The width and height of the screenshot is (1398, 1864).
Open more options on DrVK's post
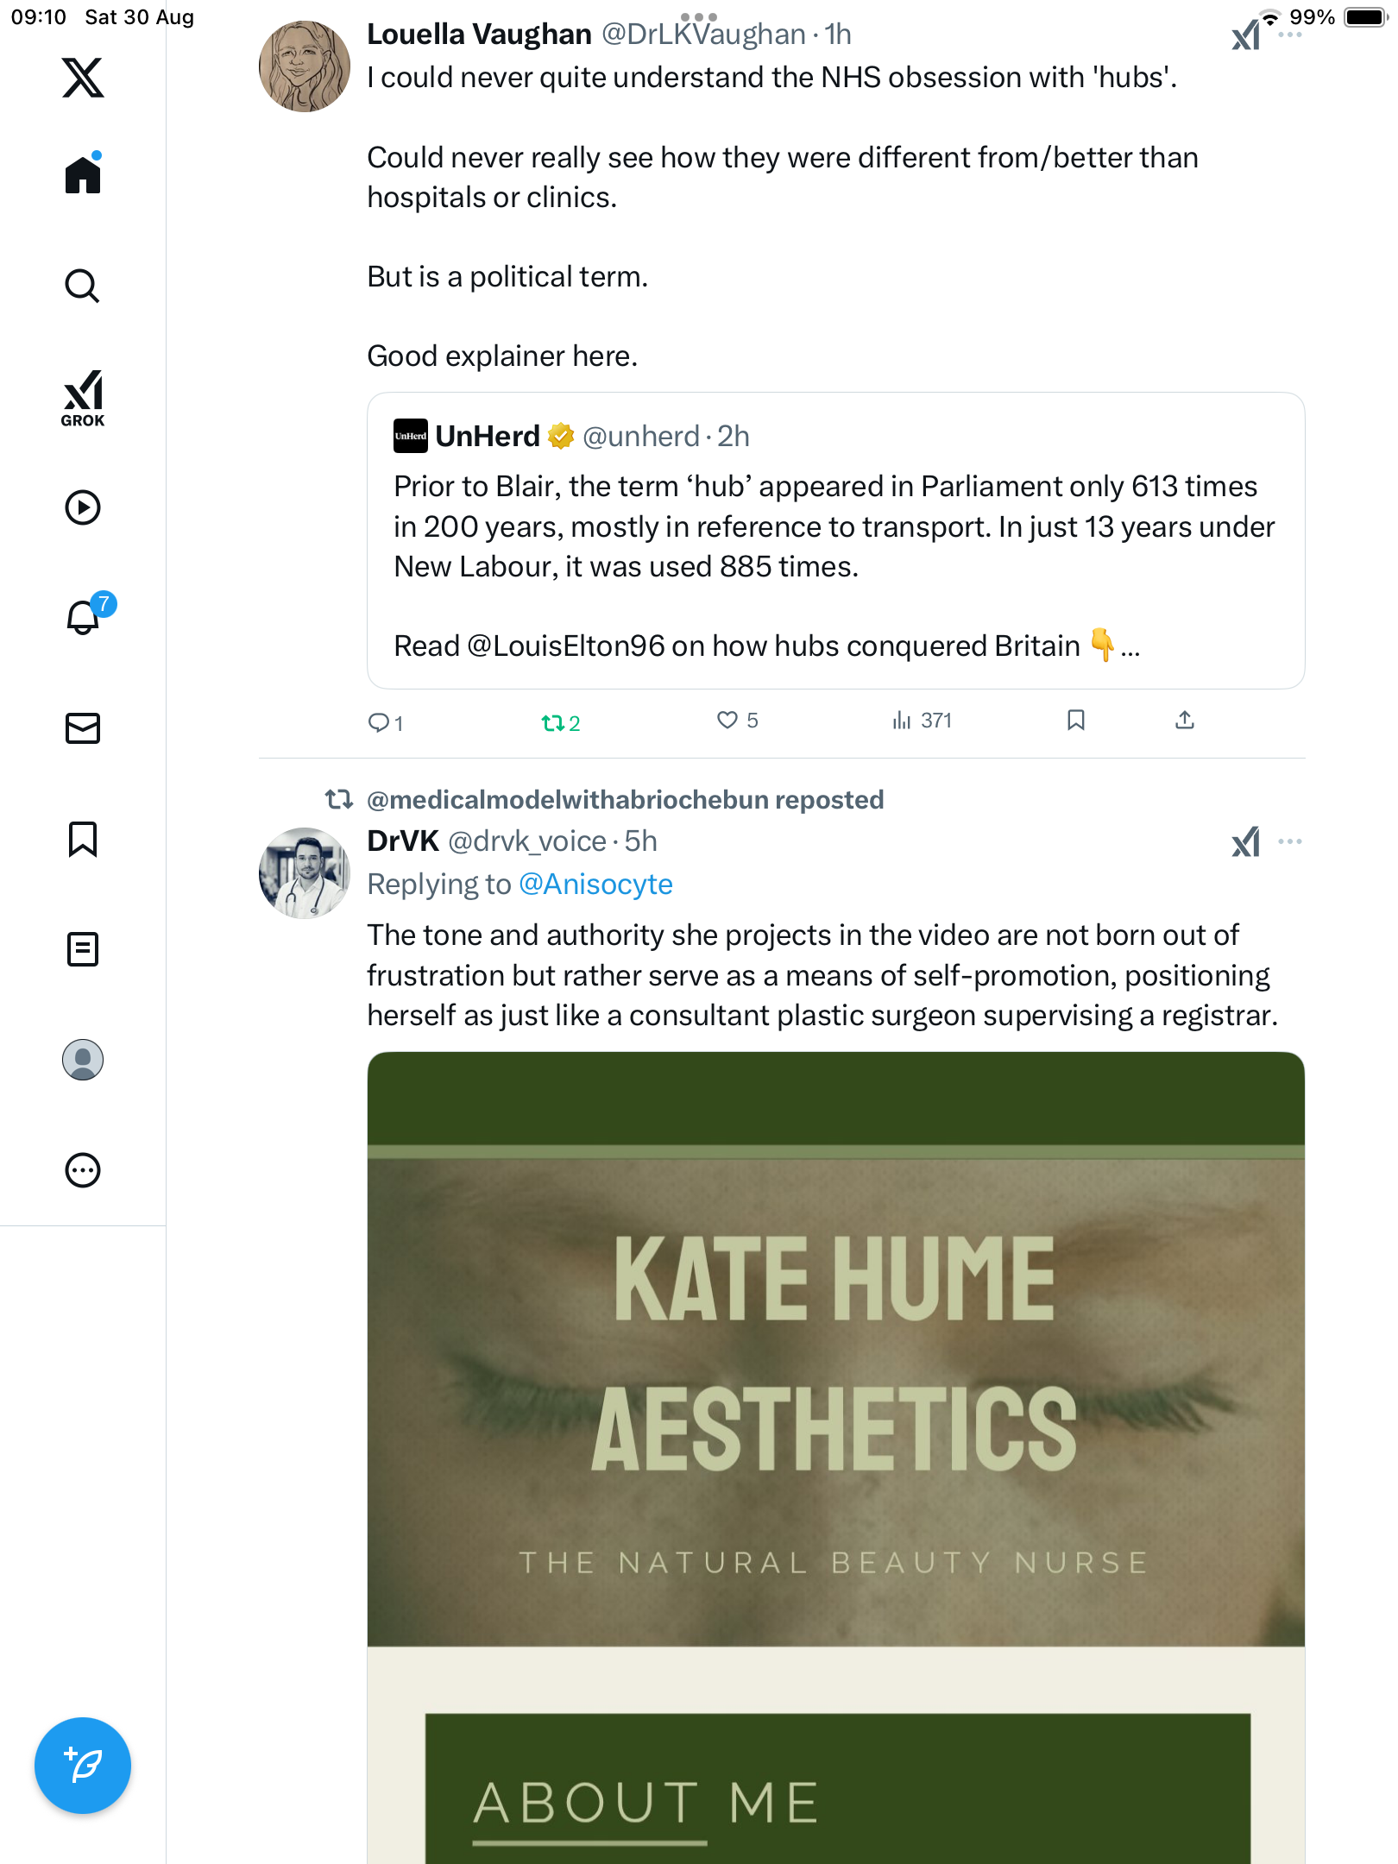1290,841
